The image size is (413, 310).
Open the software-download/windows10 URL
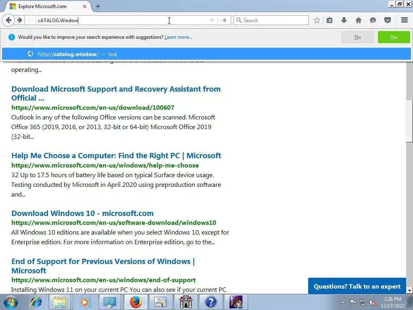[114, 223]
